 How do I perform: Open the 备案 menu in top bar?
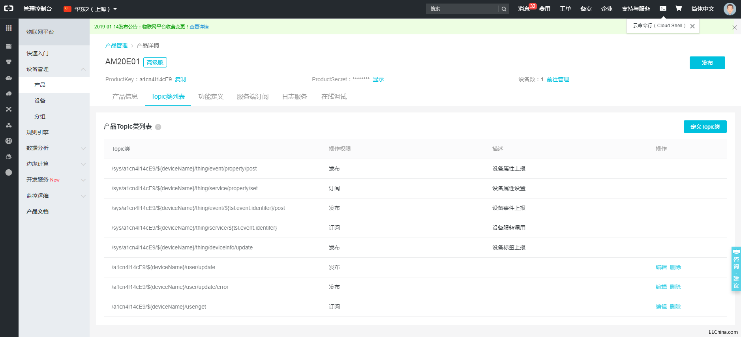[x=586, y=9]
